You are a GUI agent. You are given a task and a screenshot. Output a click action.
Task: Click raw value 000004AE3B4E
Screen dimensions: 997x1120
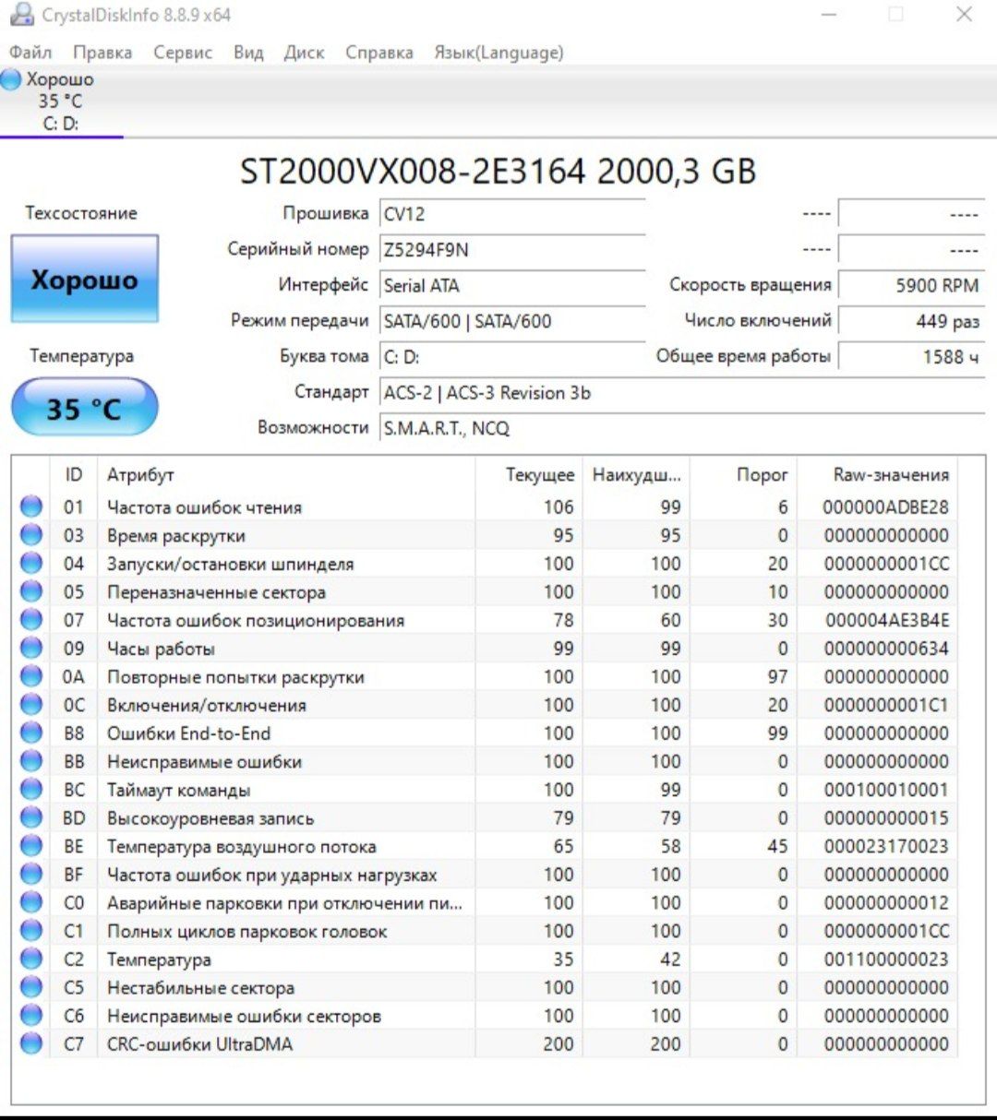(887, 620)
